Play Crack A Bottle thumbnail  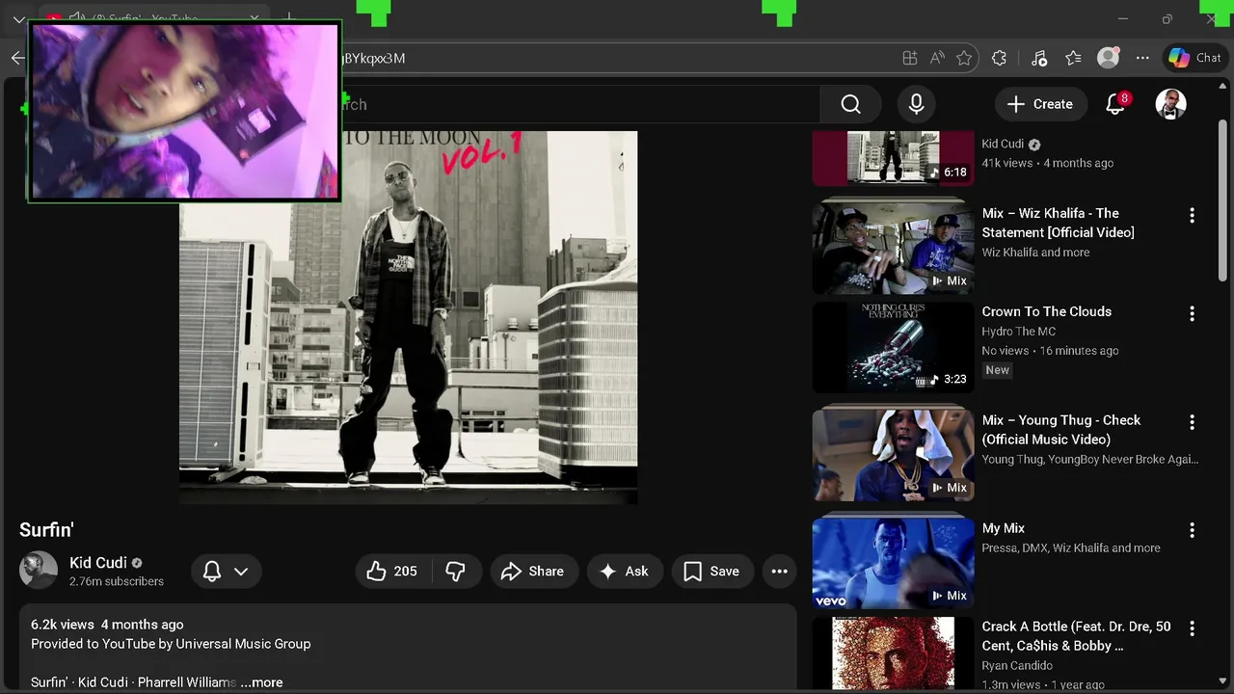pos(893,654)
